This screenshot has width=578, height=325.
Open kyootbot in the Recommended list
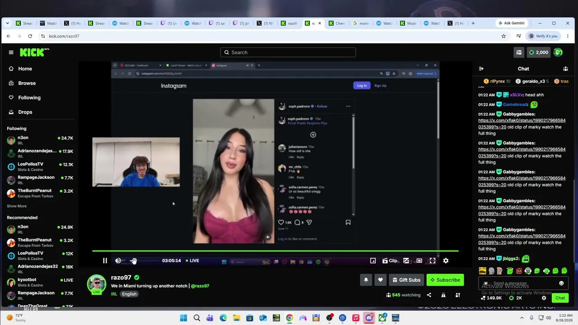tap(40, 282)
